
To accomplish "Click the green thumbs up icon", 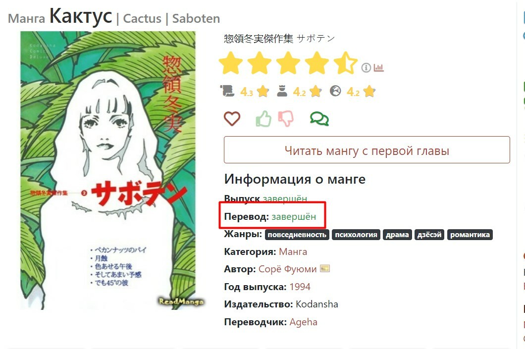I will pyautogui.click(x=263, y=118).
